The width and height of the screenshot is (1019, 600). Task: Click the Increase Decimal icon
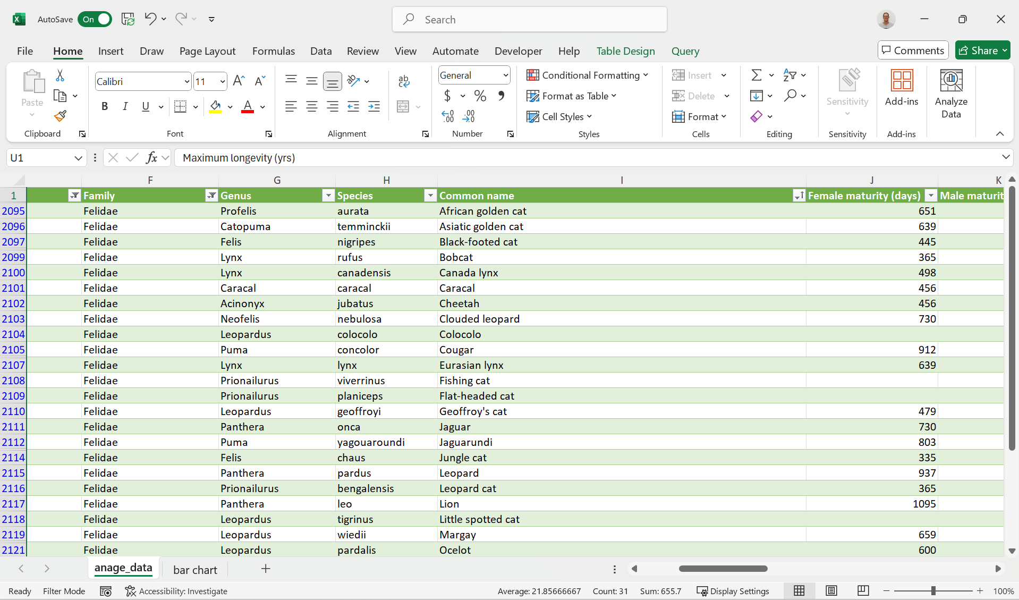point(448,115)
